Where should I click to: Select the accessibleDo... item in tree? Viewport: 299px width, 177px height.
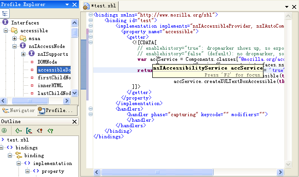(54, 70)
